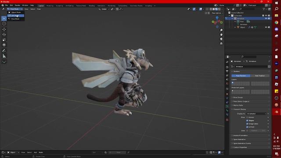Pin the properties editor context
The height and width of the screenshot is (158, 281).
(269, 61)
